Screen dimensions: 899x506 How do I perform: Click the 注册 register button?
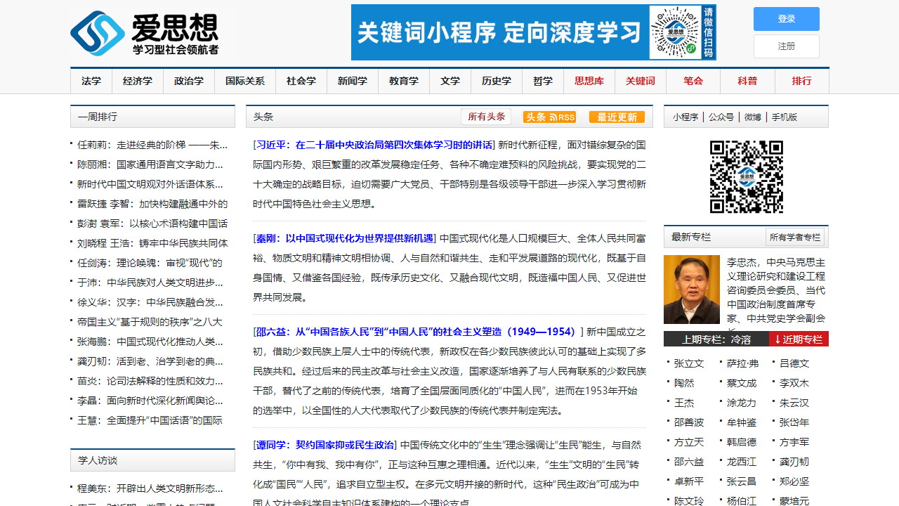pyautogui.click(x=786, y=46)
